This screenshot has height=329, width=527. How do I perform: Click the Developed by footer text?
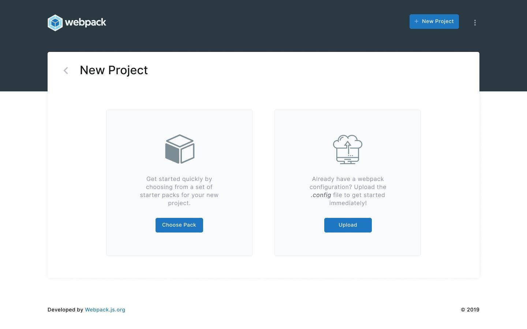[65, 310]
